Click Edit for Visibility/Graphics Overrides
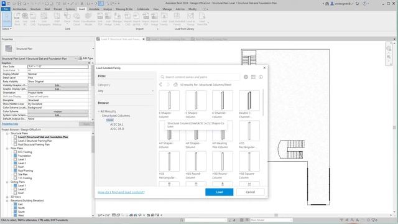This screenshot has height=224, width=398. [x=58, y=85]
